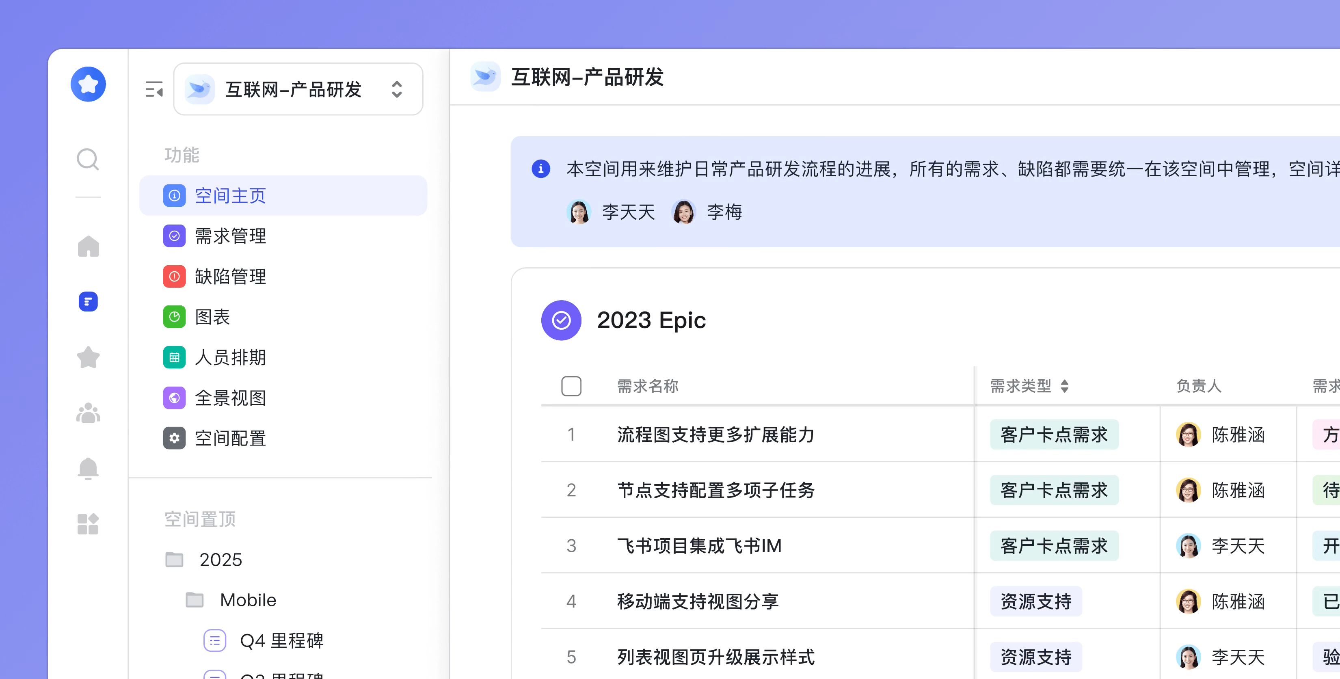
Task: Click the name 李梅 in the banner
Action: (724, 212)
